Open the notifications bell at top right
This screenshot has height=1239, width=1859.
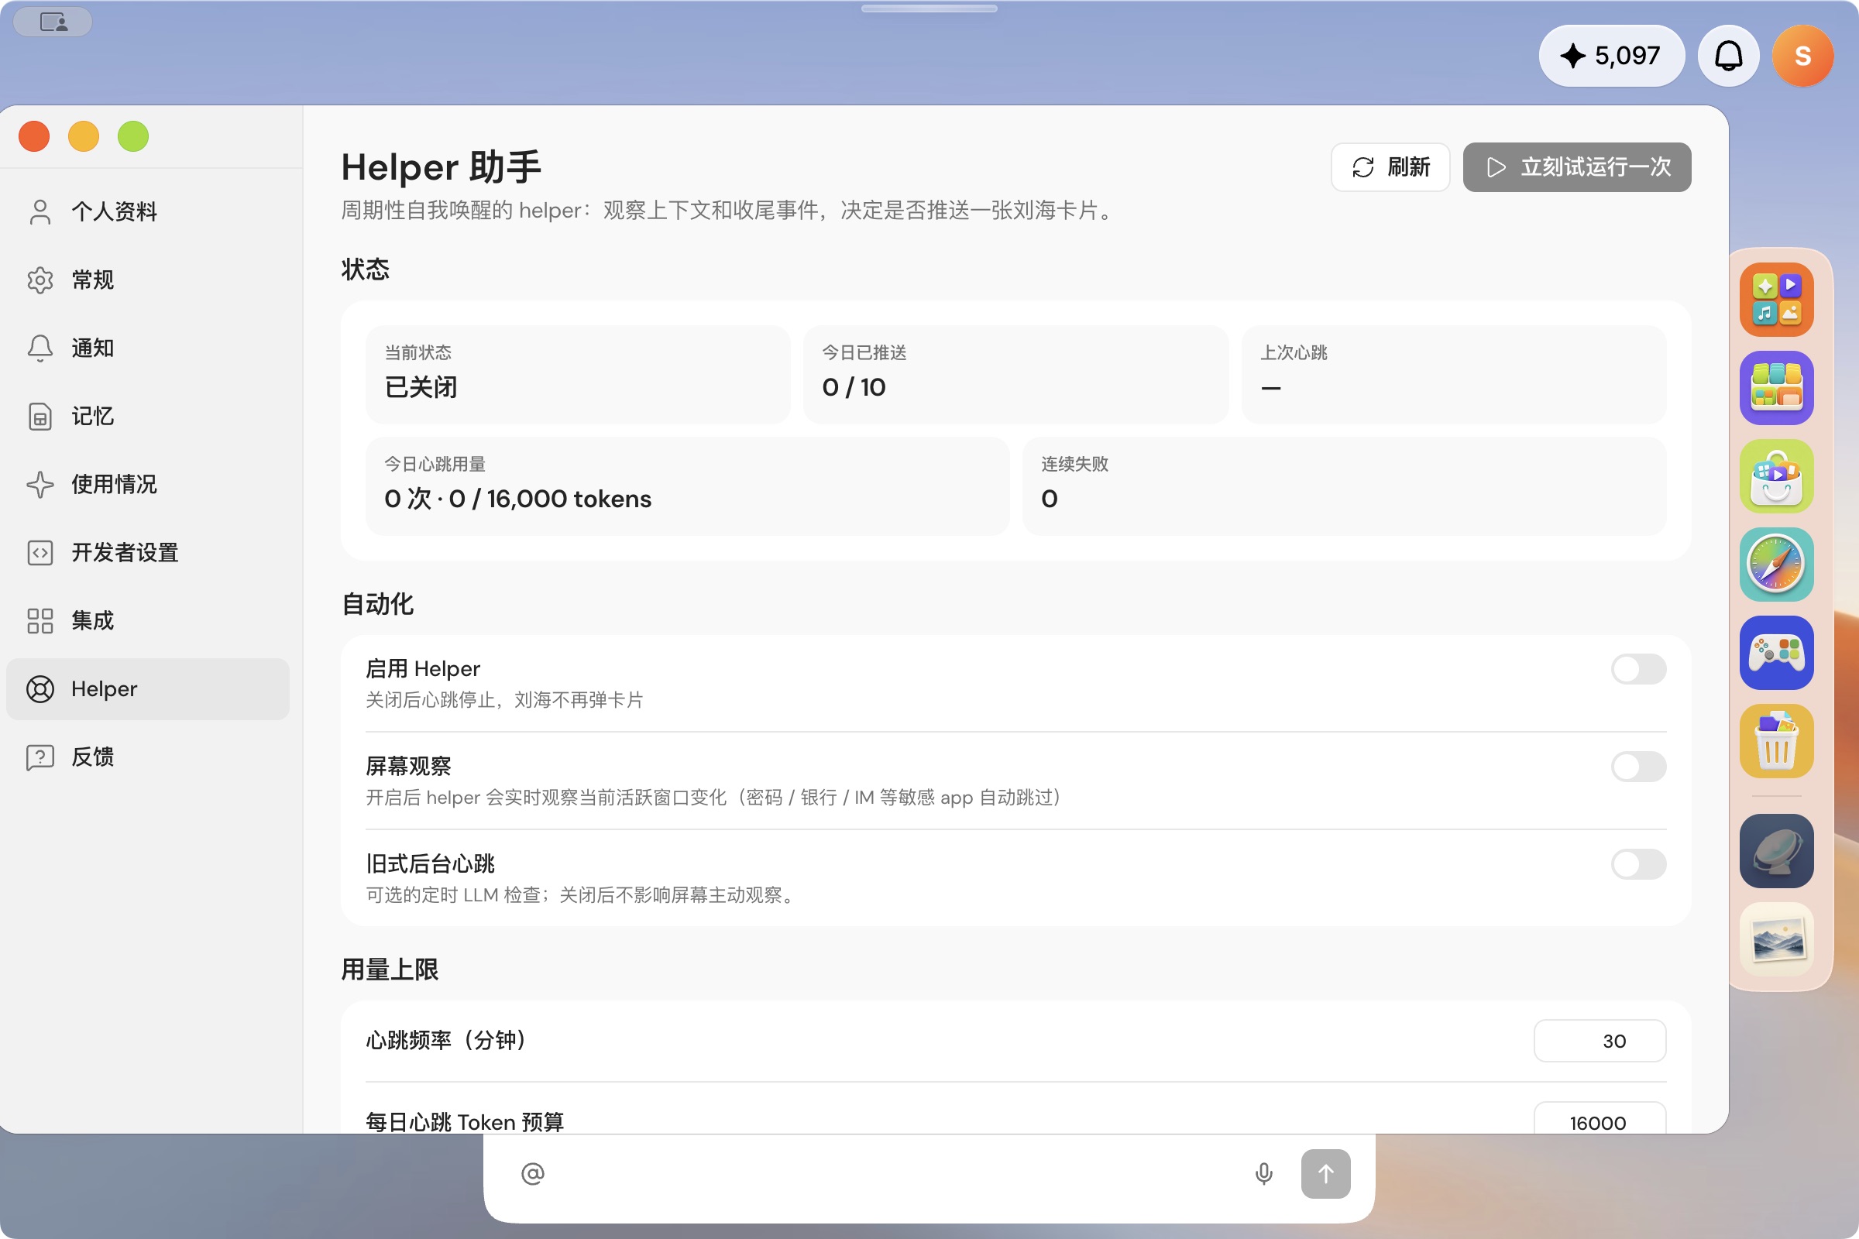(x=1729, y=56)
